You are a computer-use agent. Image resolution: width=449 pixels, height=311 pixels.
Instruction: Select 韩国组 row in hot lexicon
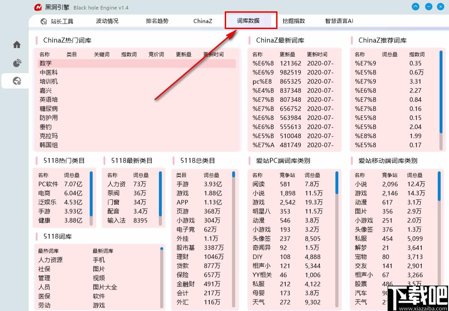pos(136,145)
